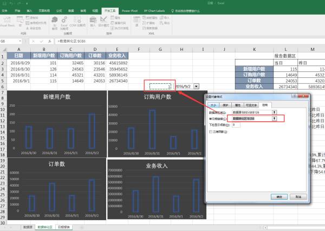Screen dimensions: 325x231
Task: Open COM Add-ins (COM 加载项) dialog
Action: point(77,22)
